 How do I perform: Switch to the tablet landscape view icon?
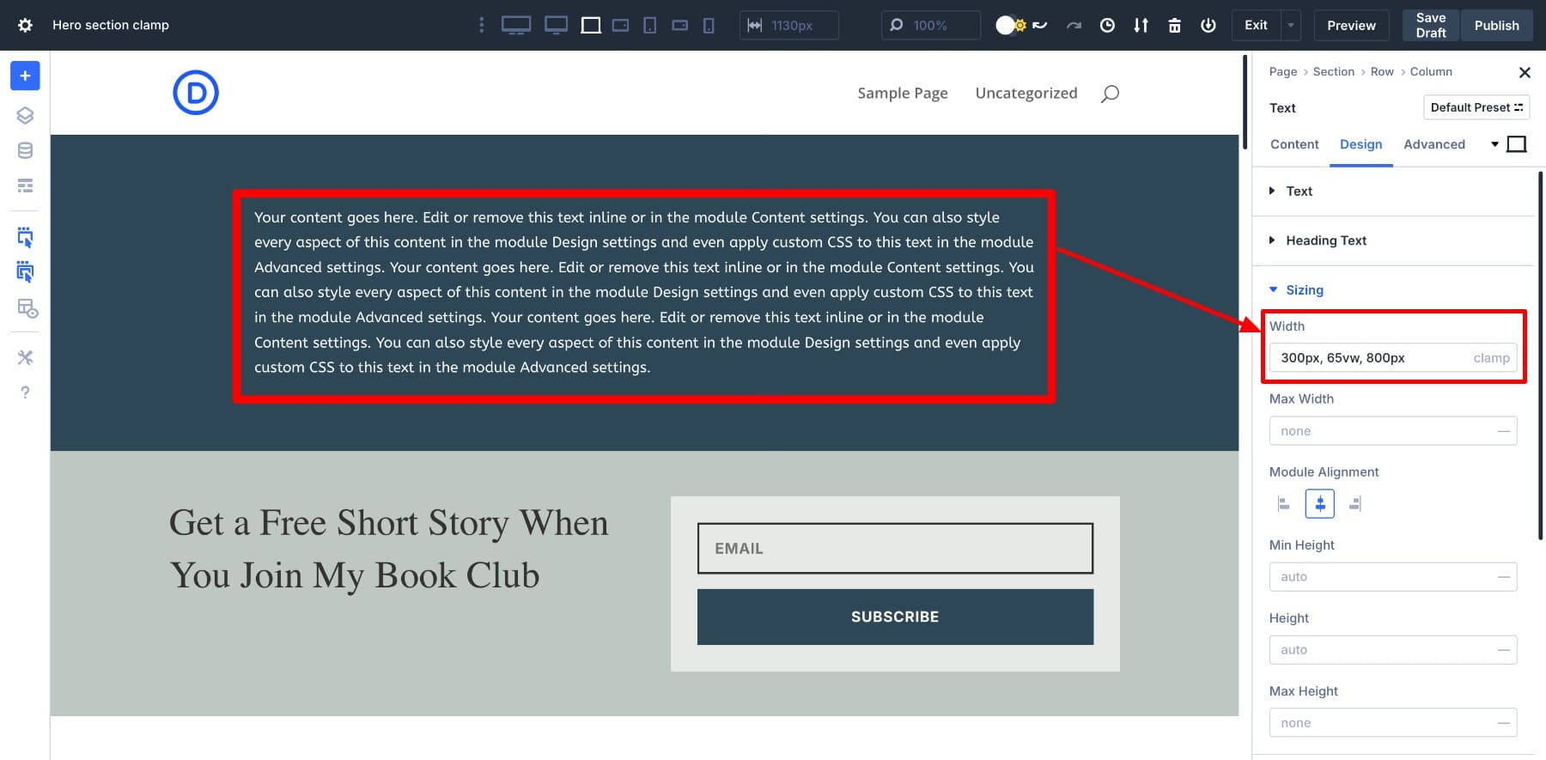620,25
